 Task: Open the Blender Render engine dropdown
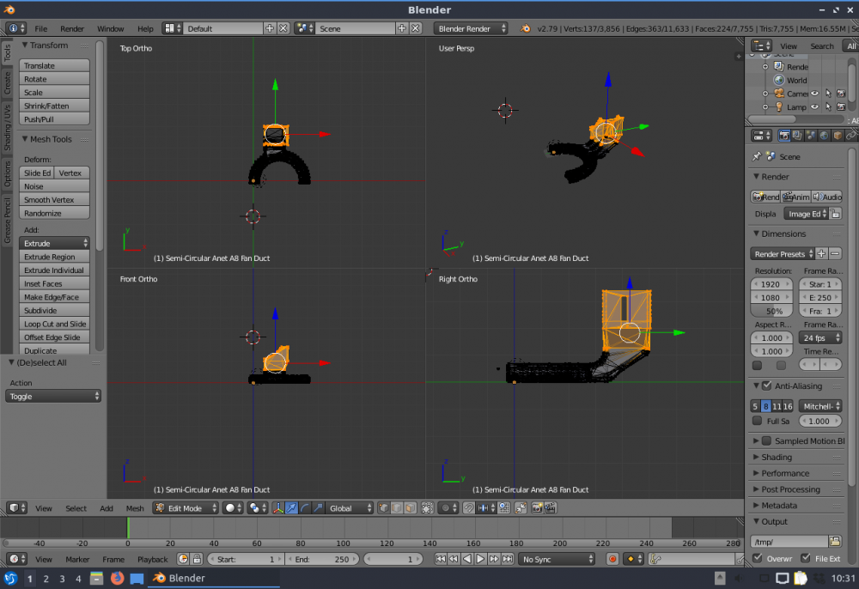click(470, 28)
